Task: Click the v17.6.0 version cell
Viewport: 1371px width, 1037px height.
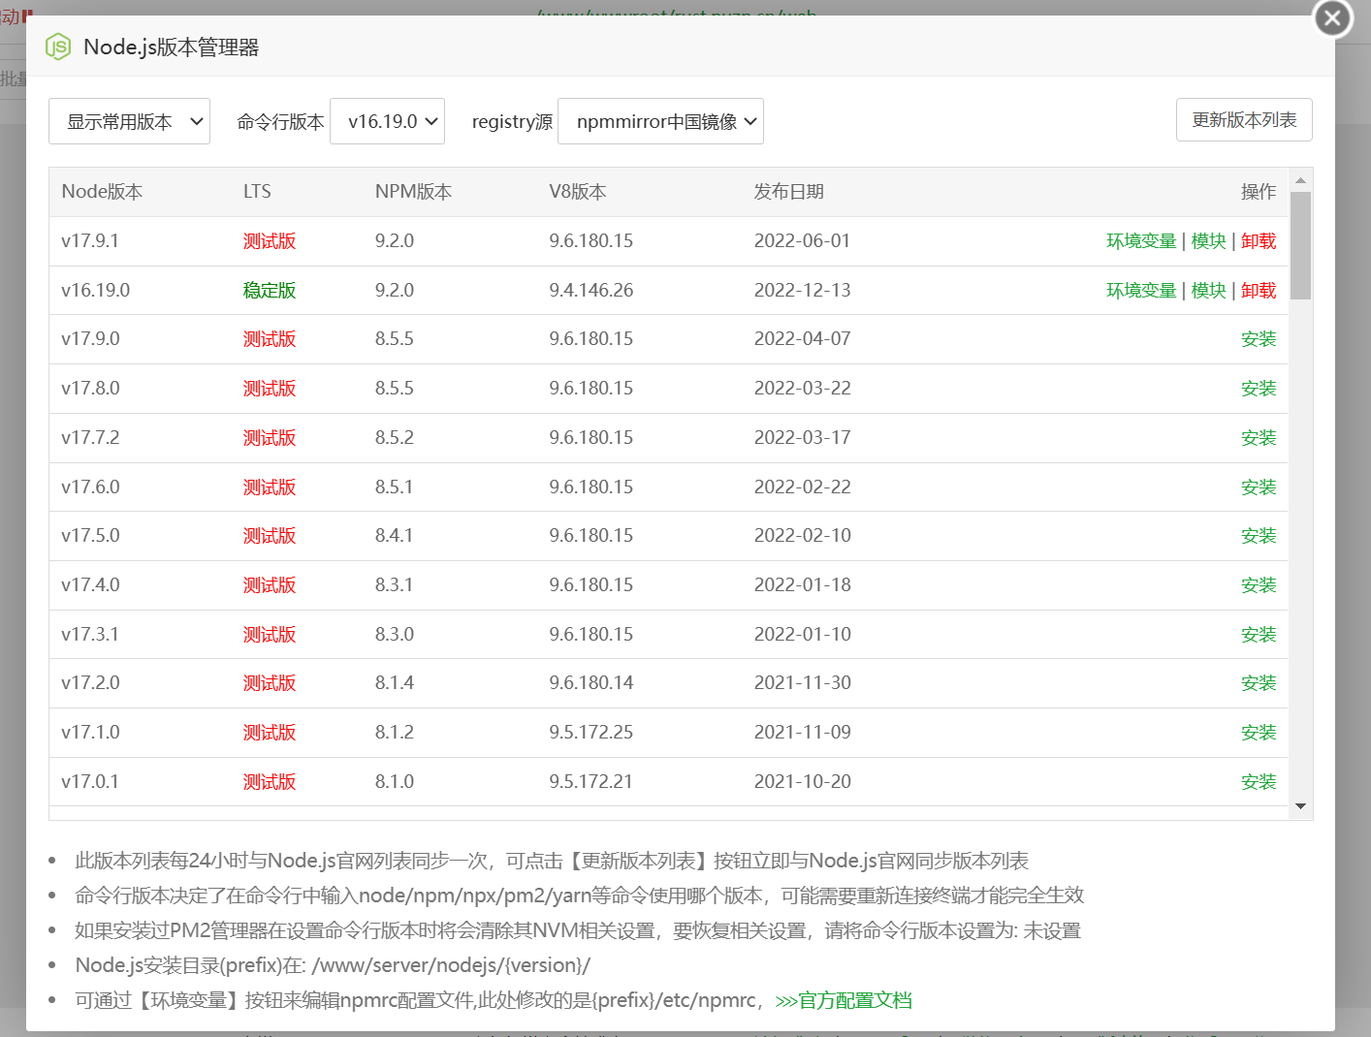Action: (90, 487)
